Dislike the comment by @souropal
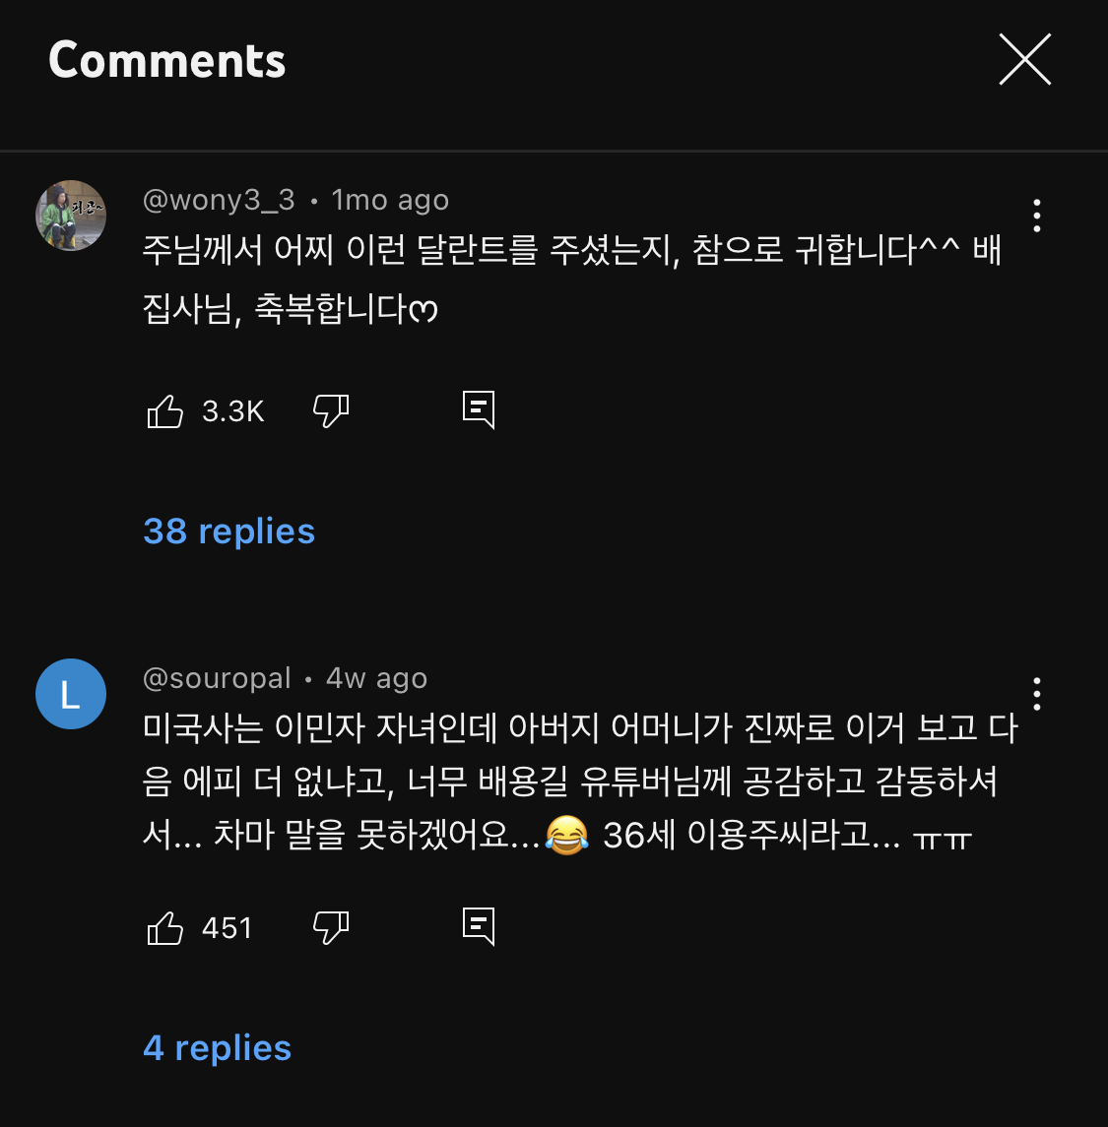The height and width of the screenshot is (1127, 1108). [331, 927]
